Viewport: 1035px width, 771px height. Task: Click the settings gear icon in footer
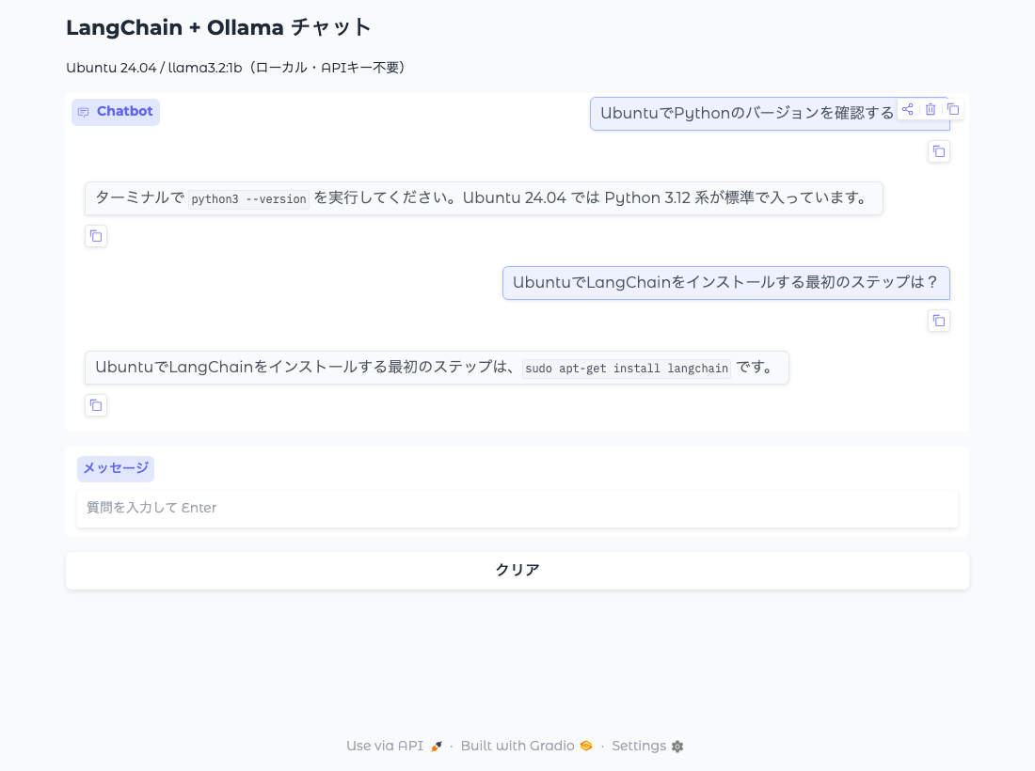[x=677, y=747]
